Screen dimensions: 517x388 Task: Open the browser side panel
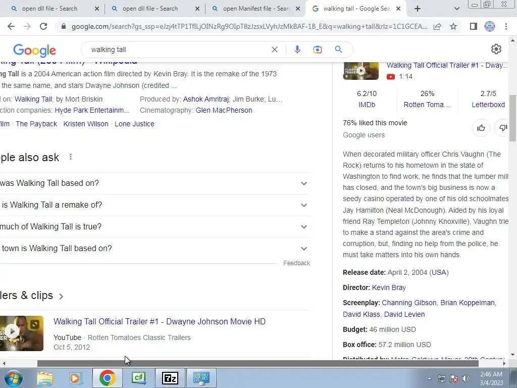tap(474, 26)
